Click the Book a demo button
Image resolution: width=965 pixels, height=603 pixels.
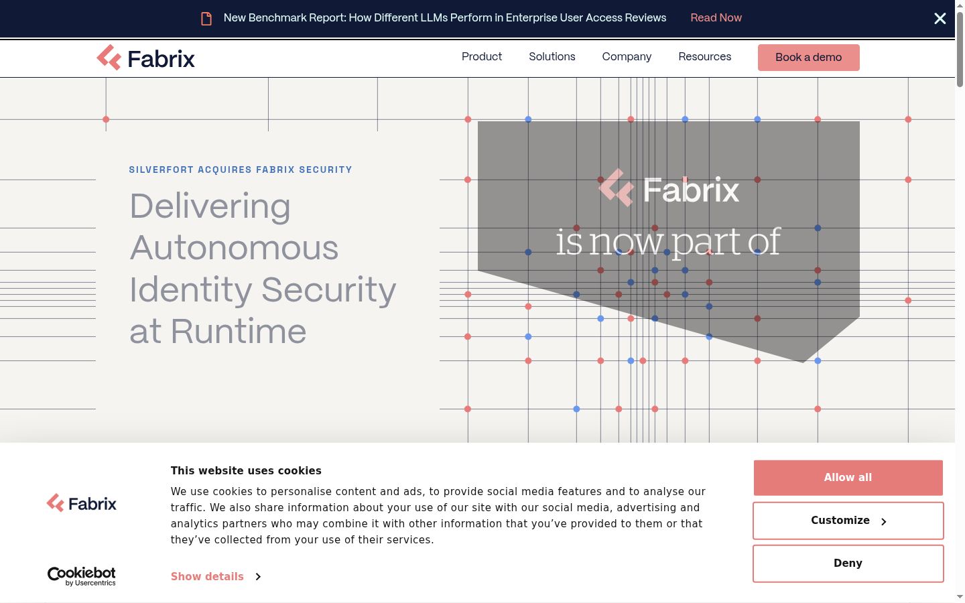click(x=809, y=58)
